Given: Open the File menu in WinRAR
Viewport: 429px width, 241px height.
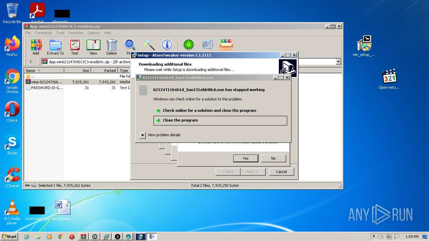Looking at the screenshot, I should pos(28,33).
